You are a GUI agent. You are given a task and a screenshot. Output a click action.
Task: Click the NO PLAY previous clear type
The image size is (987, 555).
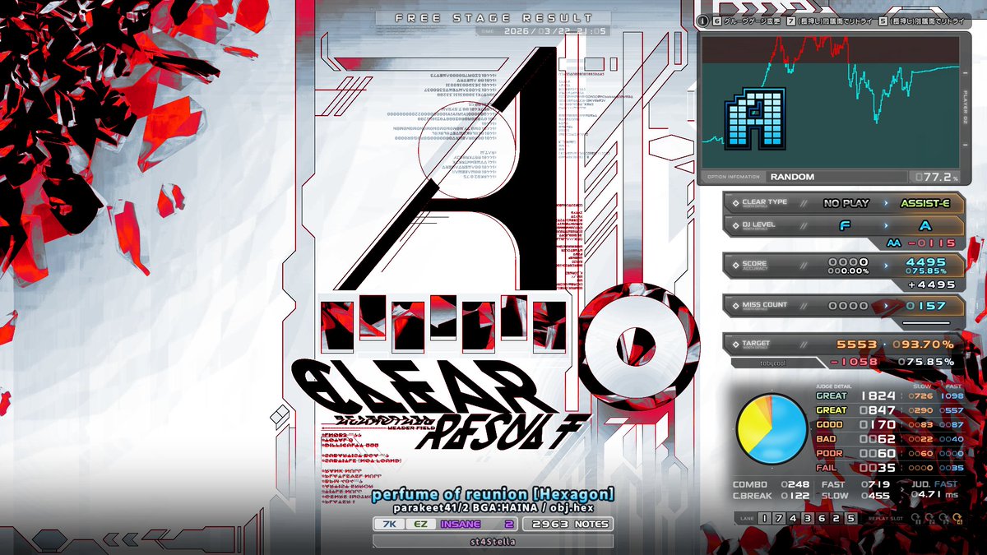point(845,203)
